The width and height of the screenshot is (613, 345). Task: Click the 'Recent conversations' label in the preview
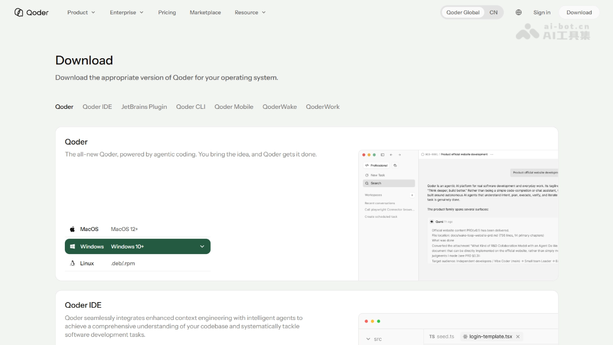click(x=380, y=203)
